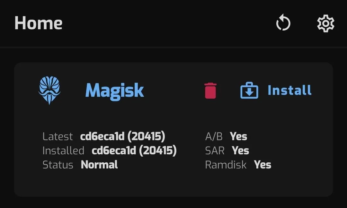
Task: Tap the Status label
Action: click(58, 165)
